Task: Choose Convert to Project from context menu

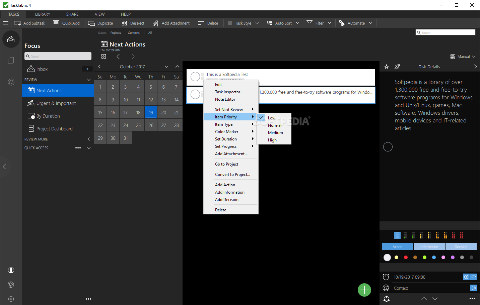Action: pos(231,175)
